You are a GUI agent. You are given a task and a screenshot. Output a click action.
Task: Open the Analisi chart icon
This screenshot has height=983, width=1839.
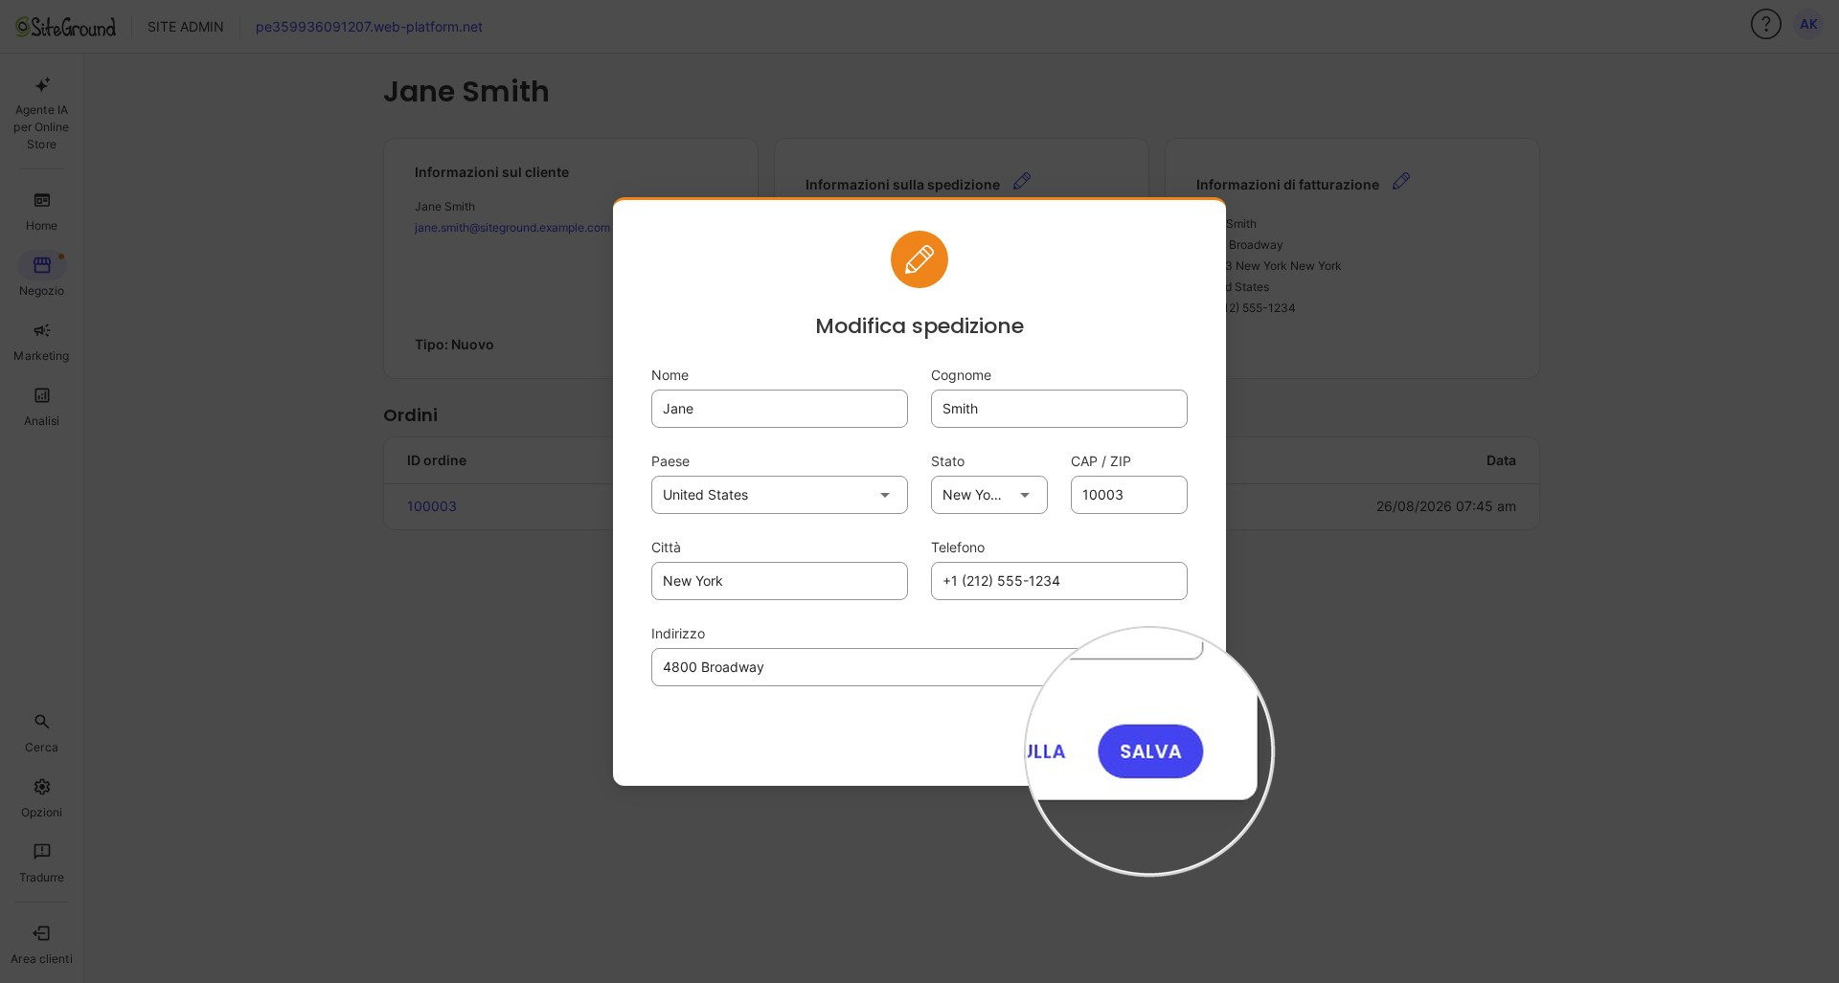(42, 395)
